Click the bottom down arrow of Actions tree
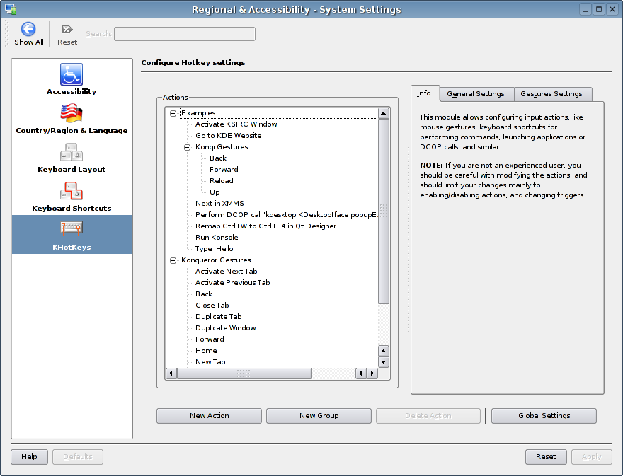 (x=384, y=361)
